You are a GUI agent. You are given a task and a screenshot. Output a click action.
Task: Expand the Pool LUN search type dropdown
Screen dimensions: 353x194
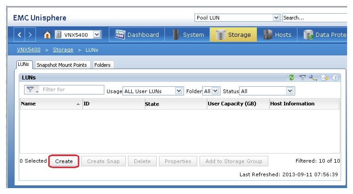coord(276,18)
